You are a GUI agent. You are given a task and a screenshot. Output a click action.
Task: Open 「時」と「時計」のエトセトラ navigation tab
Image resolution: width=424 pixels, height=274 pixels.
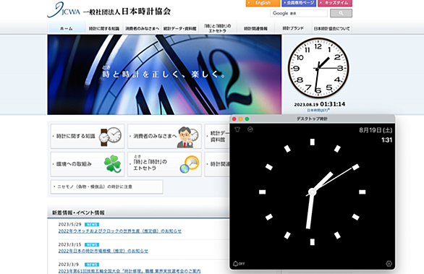point(217,28)
